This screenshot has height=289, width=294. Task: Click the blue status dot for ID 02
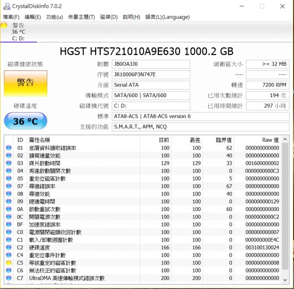[x=9, y=156]
